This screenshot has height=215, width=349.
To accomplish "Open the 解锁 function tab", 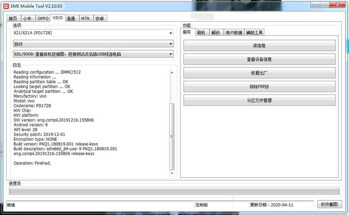I will tap(216, 33).
